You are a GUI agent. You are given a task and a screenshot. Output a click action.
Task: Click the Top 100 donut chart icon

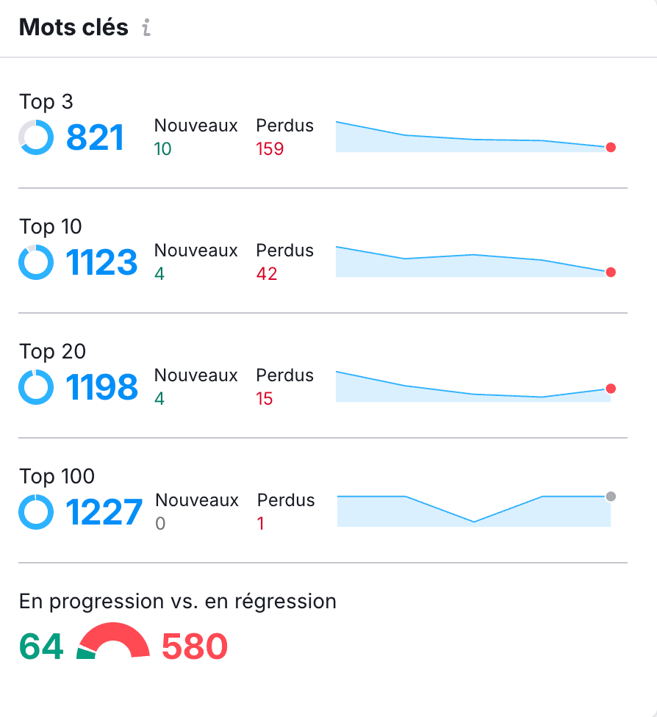click(x=36, y=512)
